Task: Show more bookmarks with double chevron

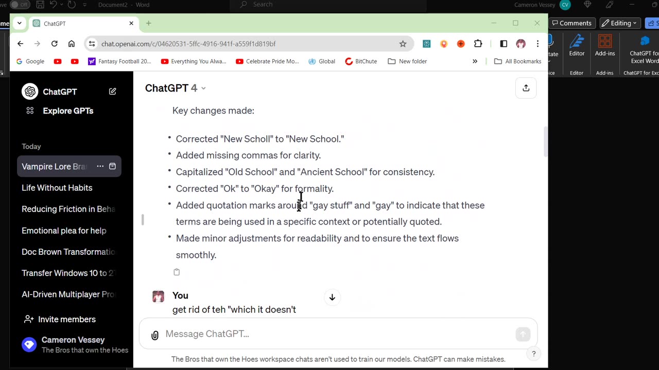Action: pyautogui.click(x=475, y=61)
